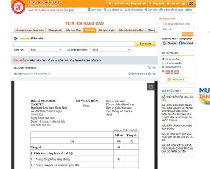Switch to Mẫu hợp đồng tab

point(73,30)
